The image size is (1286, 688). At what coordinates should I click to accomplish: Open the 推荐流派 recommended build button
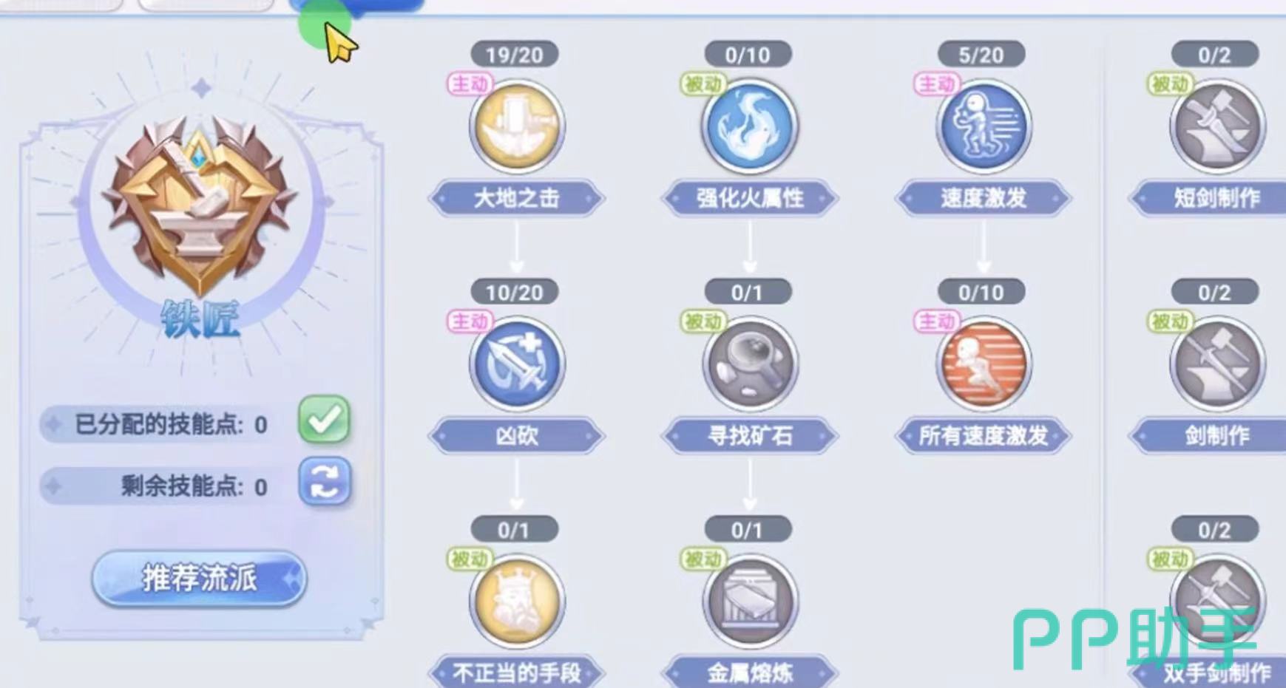[199, 578]
